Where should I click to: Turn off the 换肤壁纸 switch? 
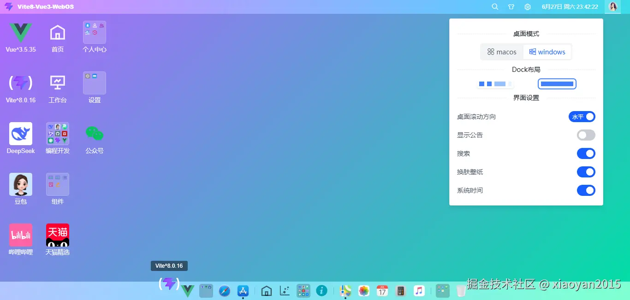[586, 172]
